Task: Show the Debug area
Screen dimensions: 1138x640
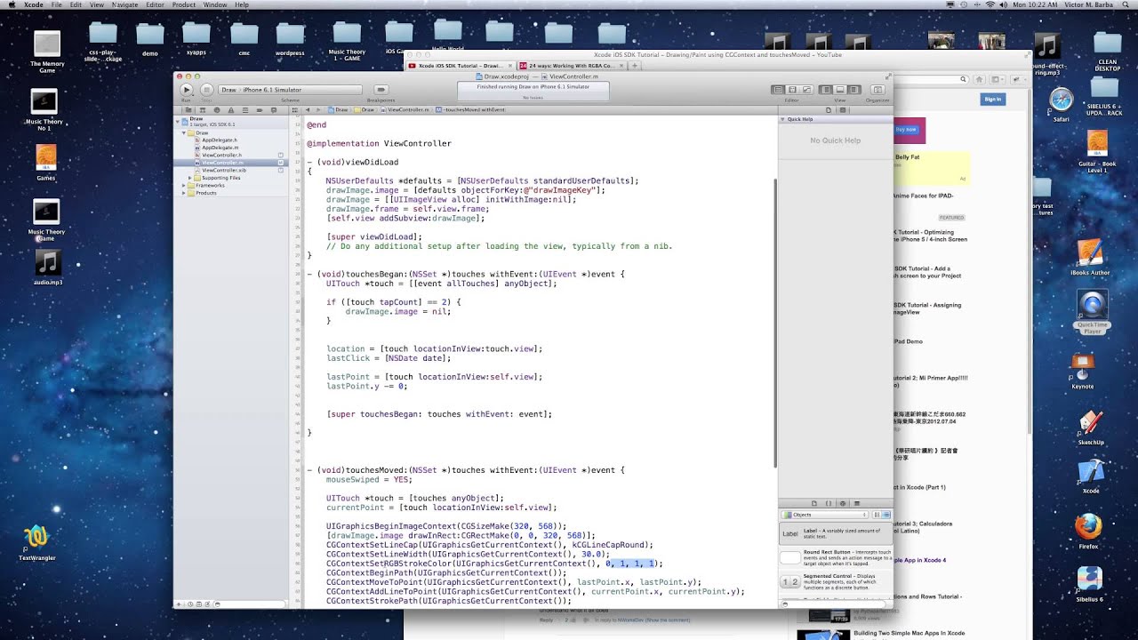Action: (x=840, y=90)
